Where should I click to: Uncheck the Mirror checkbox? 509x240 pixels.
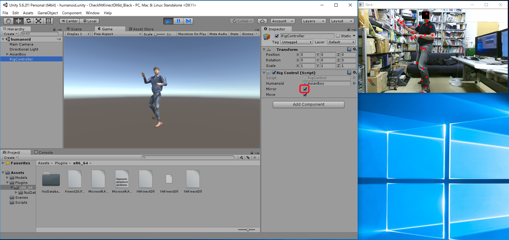tap(305, 89)
